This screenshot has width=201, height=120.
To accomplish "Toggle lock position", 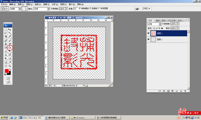I will tap(159, 28).
